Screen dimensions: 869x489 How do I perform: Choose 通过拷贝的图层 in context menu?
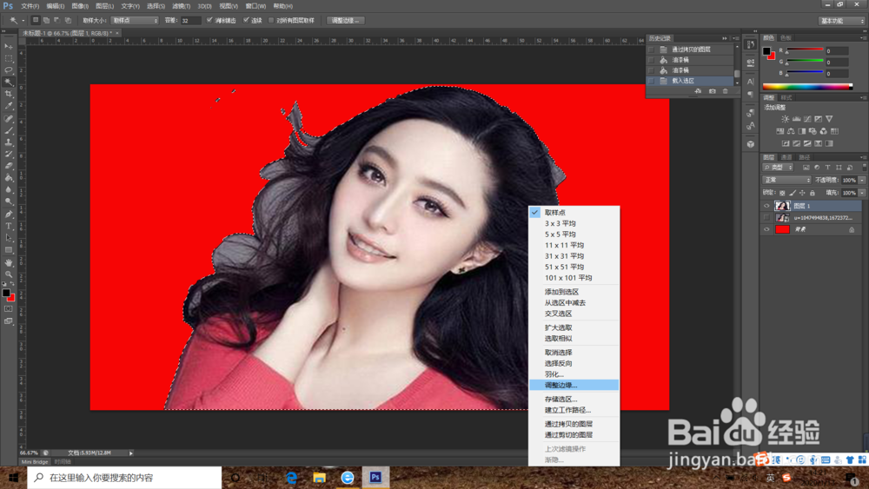pyautogui.click(x=574, y=424)
